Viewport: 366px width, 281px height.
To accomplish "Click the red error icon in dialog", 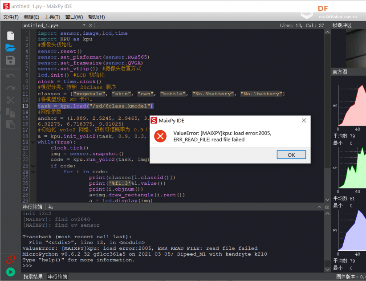I will click(x=160, y=136).
